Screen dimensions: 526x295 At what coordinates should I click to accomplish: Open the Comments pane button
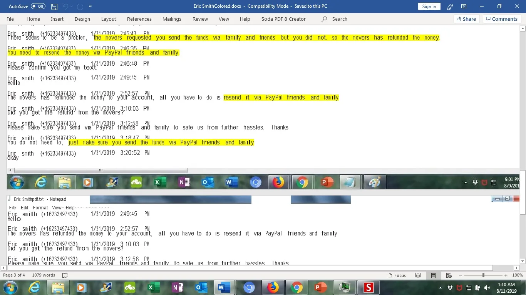pyautogui.click(x=502, y=19)
